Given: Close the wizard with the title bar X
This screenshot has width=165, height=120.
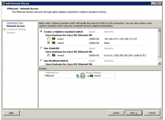Looking at the screenshot, I should pos(160,3).
